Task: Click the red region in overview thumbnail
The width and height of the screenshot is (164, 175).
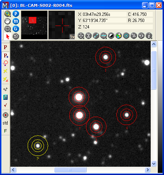Action: tap(32, 20)
